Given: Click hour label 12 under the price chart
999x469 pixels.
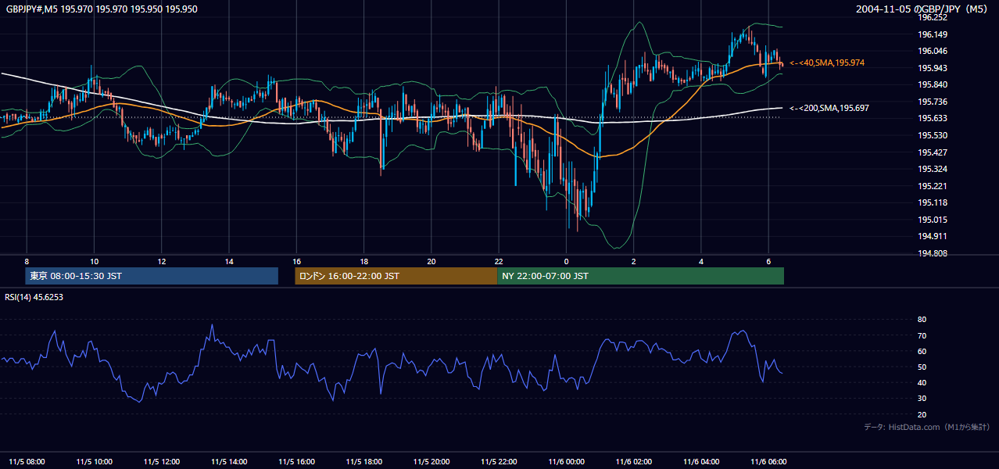Looking at the screenshot, I should (162, 260).
